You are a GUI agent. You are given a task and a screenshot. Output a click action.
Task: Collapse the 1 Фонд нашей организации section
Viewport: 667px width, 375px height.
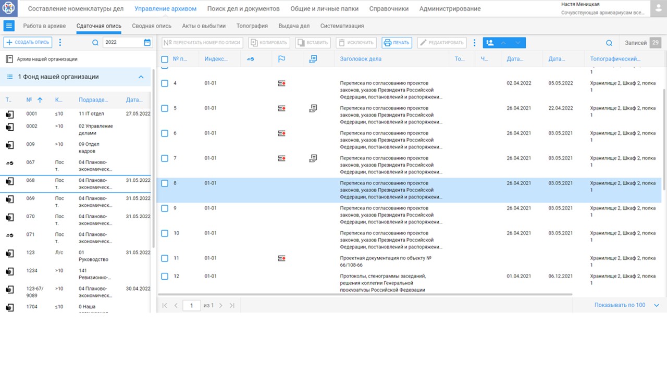click(141, 77)
